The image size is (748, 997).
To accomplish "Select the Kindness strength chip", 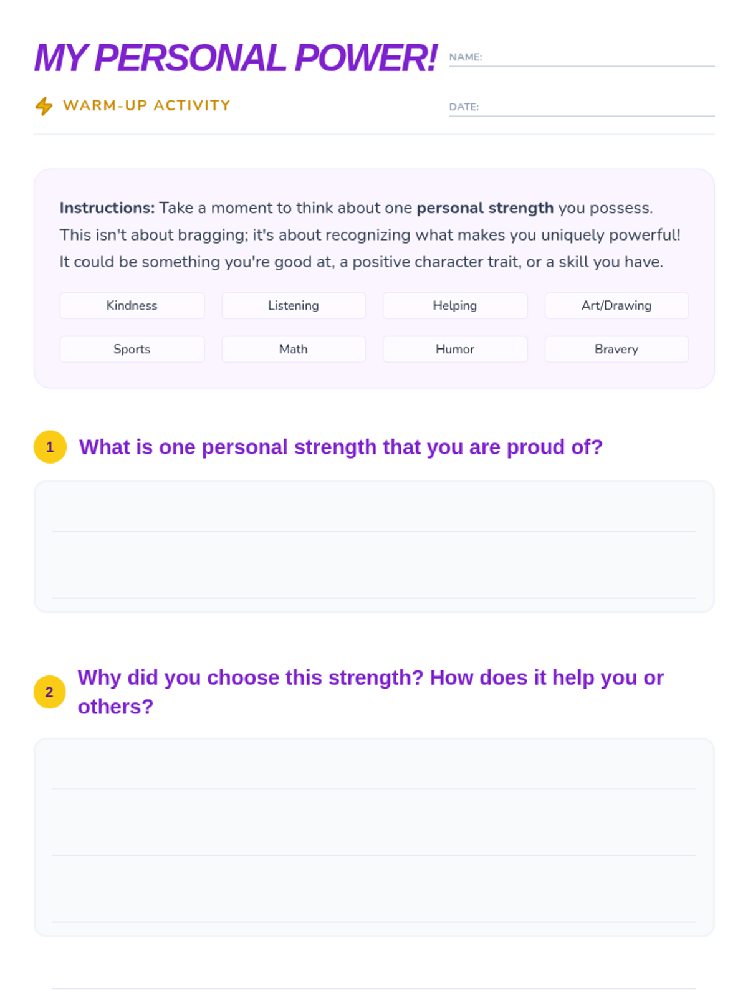I will coord(132,305).
